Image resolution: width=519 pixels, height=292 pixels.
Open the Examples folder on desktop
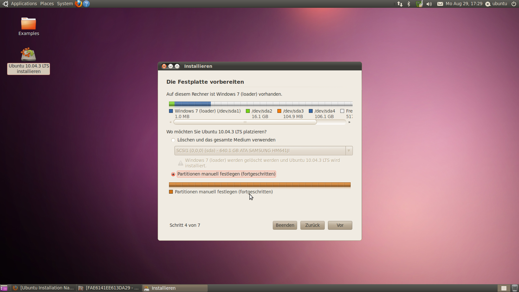click(29, 24)
